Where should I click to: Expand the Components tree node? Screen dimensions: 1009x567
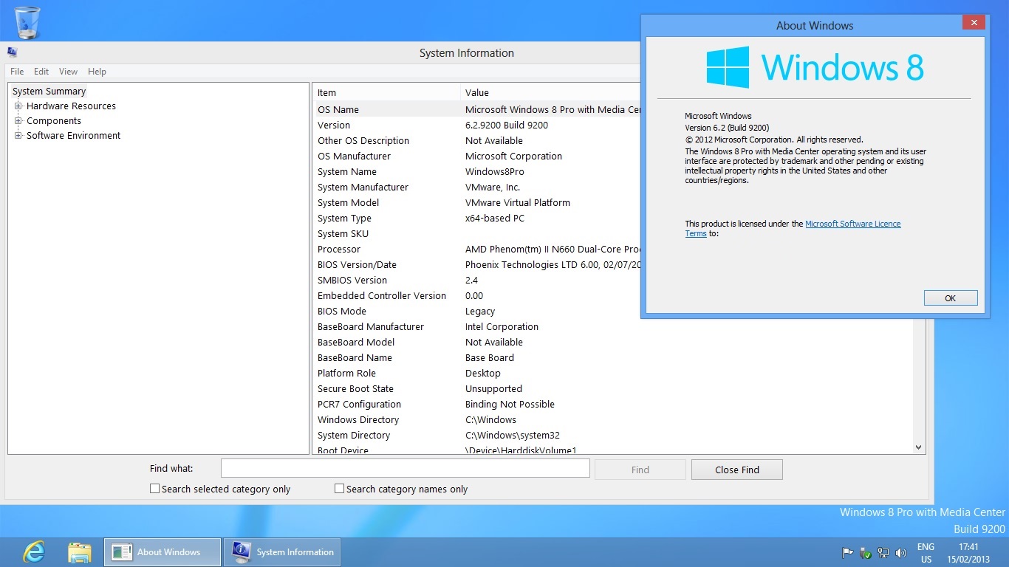point(18,120)
